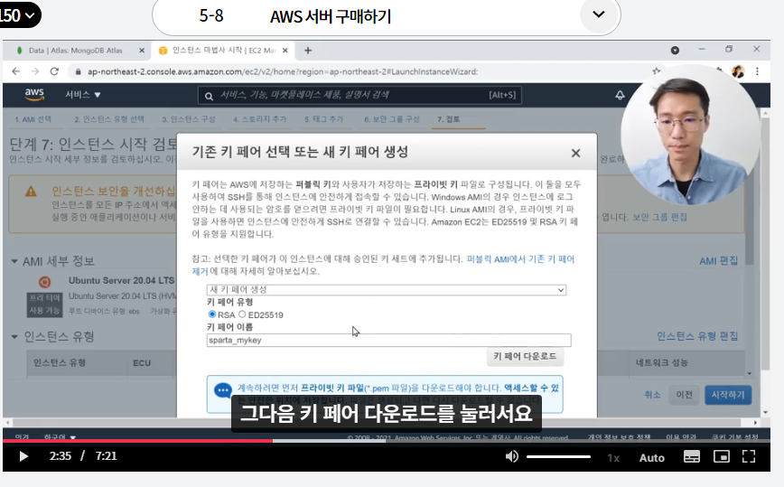
Task: Close the key pair dialog with X
Action: pos(575,153)
